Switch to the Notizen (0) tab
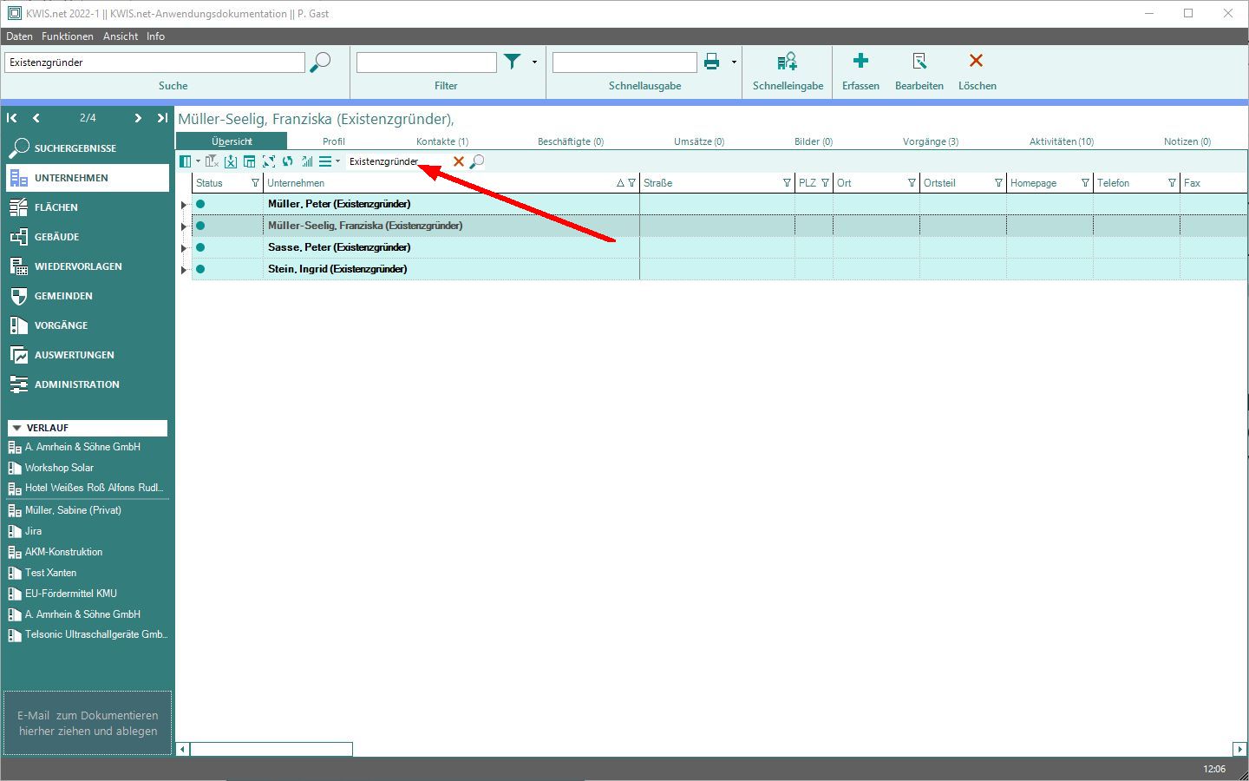Viewport: 1249px width, 781px height. [x=1187, y=141]
